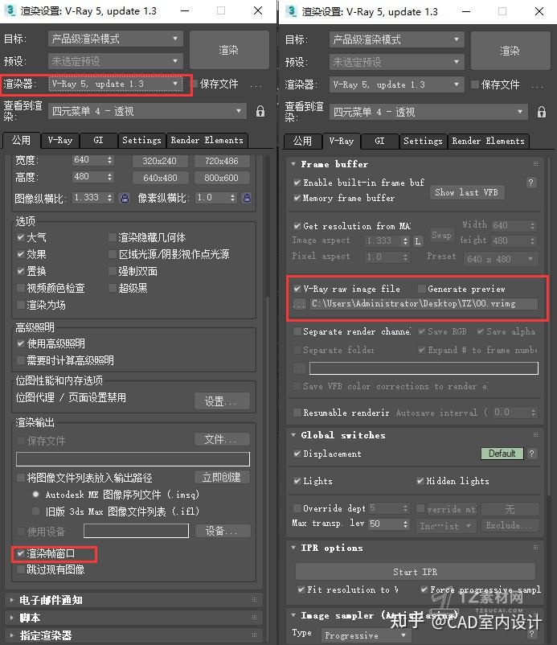Click 渲染 render button in left window

(x=229, y=50)
